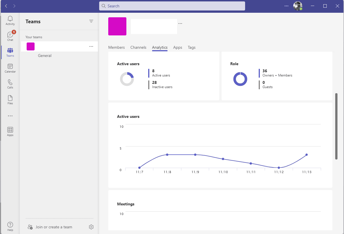Click the filter icon in the Teams panel

pyautogui.click(x=91, y=21)
